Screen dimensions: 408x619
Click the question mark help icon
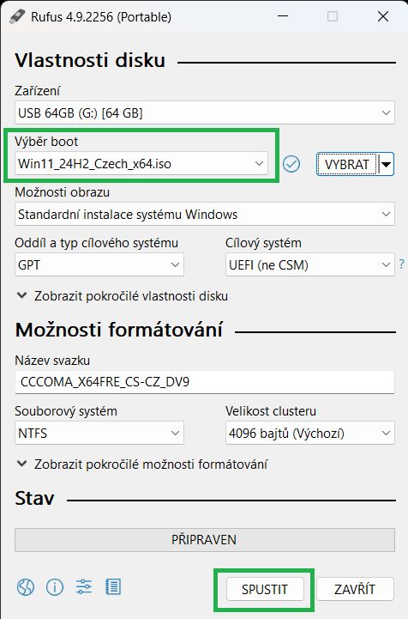(x=401, y=264)
